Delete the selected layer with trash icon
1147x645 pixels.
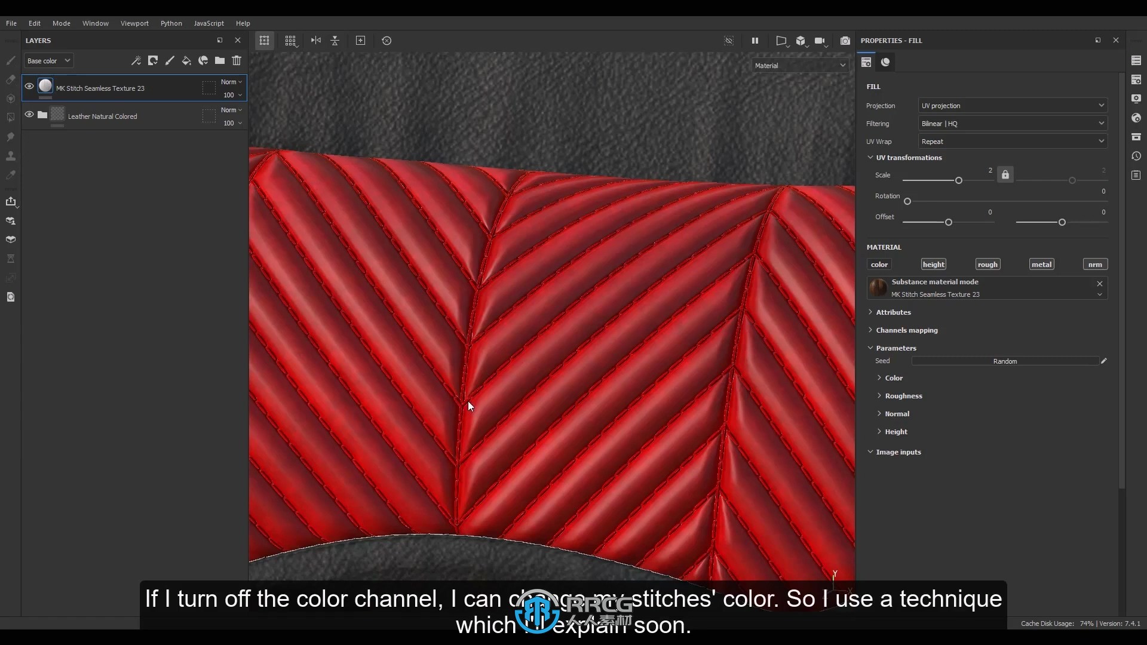(x=237, y=60)
